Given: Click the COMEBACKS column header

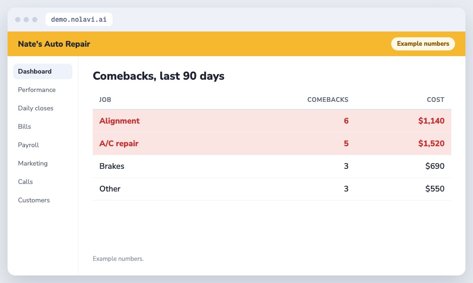Looking at the screenshot, I should (328, 100).
